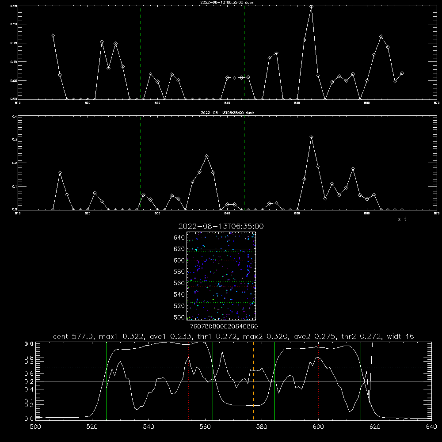
Task: Select the highest diamond marker in dawn plot
Action: pos(311,7)
